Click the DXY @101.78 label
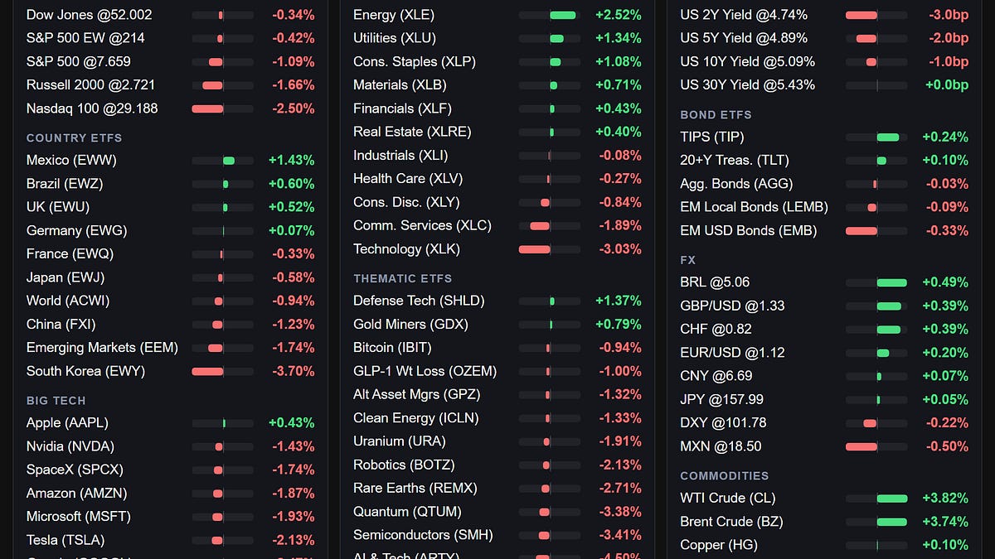995x559 pixels. tap(723, 423)
